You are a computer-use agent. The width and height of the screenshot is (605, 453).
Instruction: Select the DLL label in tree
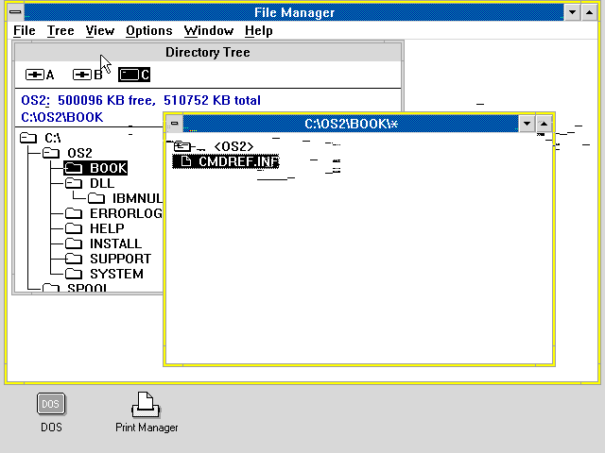[102, 183]
